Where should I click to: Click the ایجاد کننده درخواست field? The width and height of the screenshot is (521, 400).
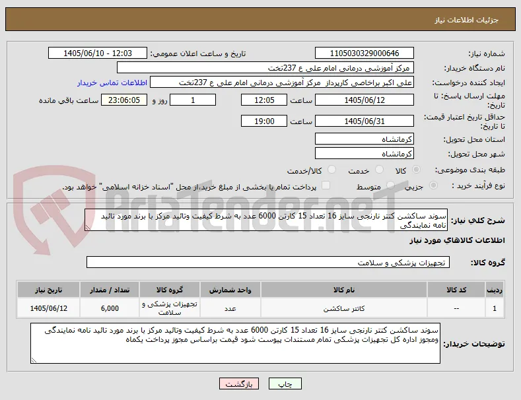[282, 83]
